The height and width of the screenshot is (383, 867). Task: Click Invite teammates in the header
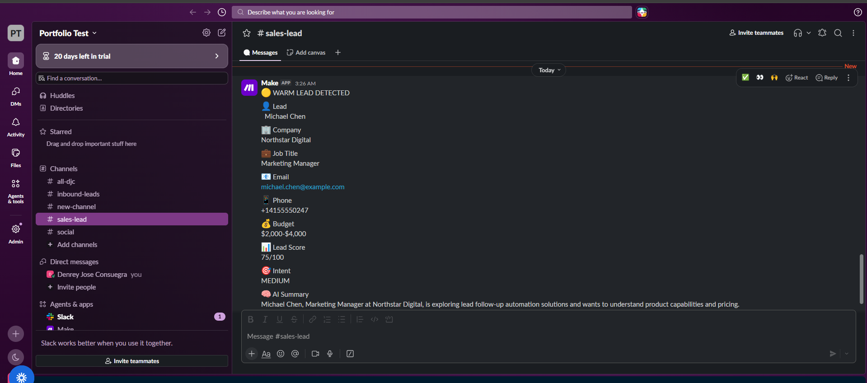(x=756, y=33)
